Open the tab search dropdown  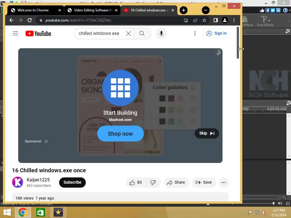click(x=206, y=10)
